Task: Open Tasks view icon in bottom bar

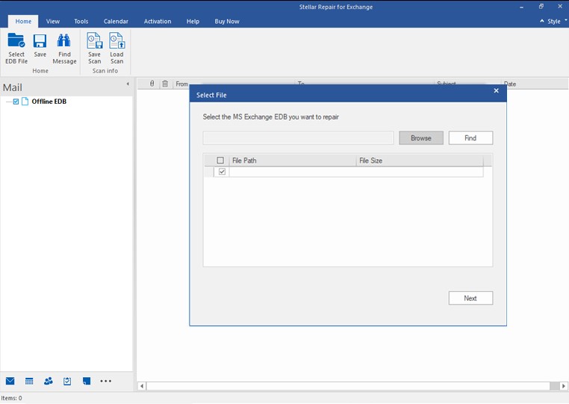Action: [67, 381]
